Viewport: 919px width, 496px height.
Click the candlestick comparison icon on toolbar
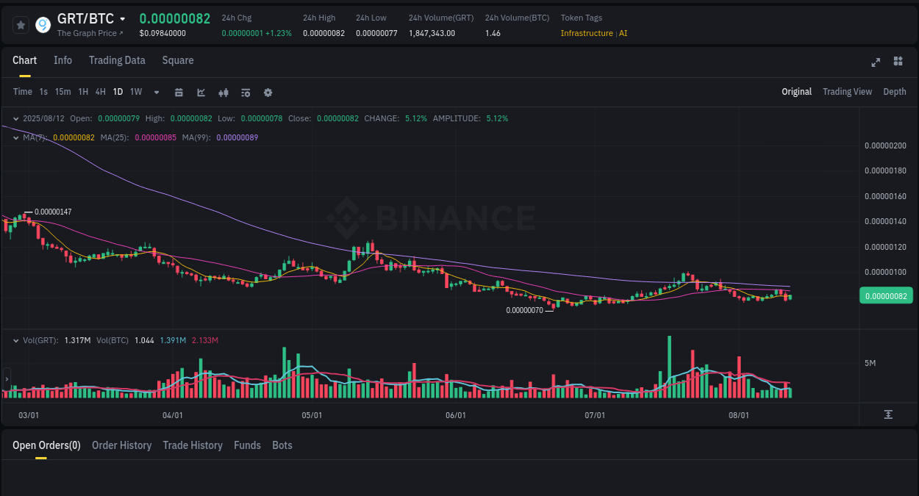point(223,92)
